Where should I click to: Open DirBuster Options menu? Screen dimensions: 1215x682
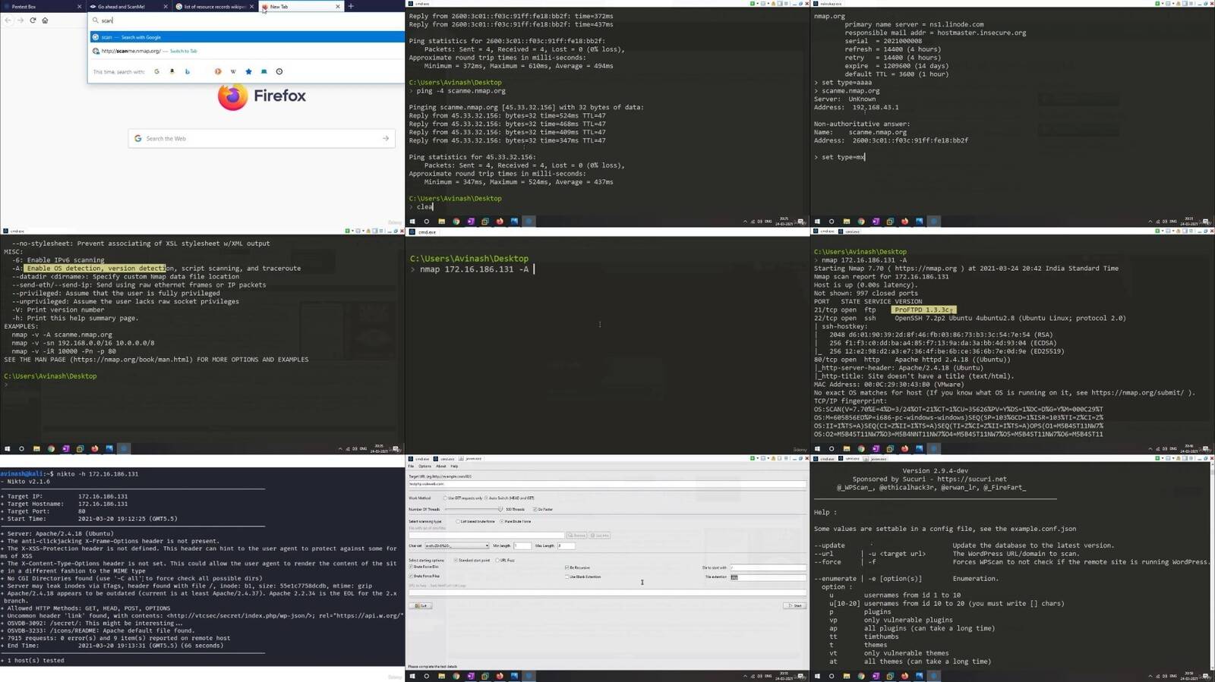[424, 466]
